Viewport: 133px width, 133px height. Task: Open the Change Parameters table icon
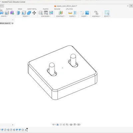pyautogui.click(x=46, y=13)
